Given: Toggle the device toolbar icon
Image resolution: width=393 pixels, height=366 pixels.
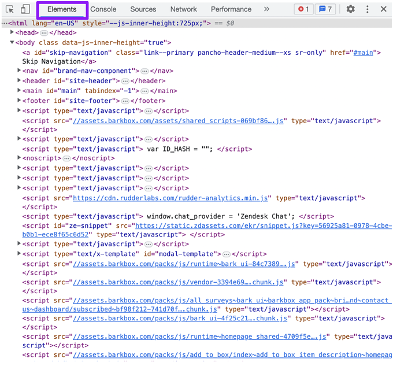Looking at the screenshot, I should tap(25, 9).
